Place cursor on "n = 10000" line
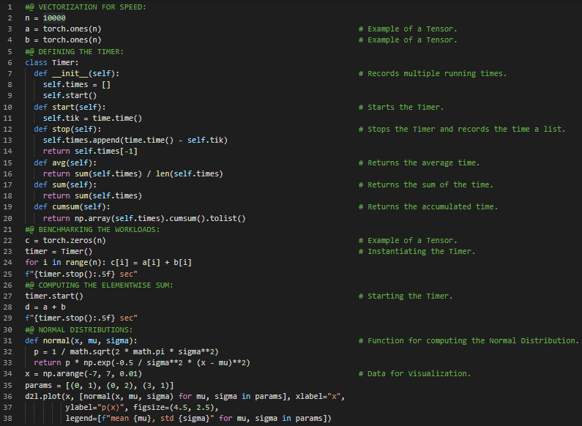Screen dimensions: 582x426 (45, 18)
